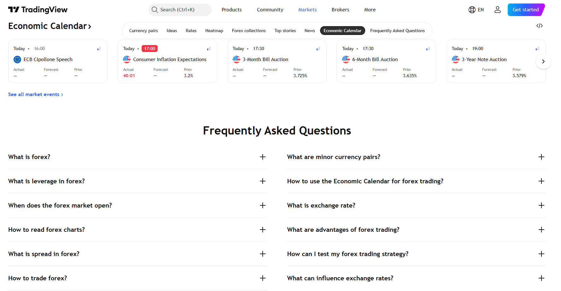
Task: Select the Currency pairs tab
Action: point(143,31)
